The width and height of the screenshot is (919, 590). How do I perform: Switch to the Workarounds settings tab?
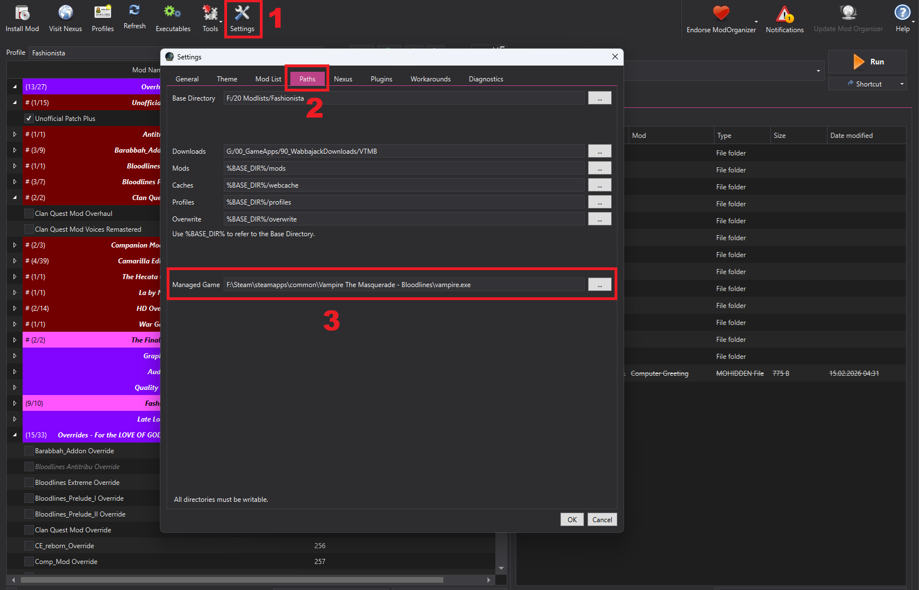point(430,79)
